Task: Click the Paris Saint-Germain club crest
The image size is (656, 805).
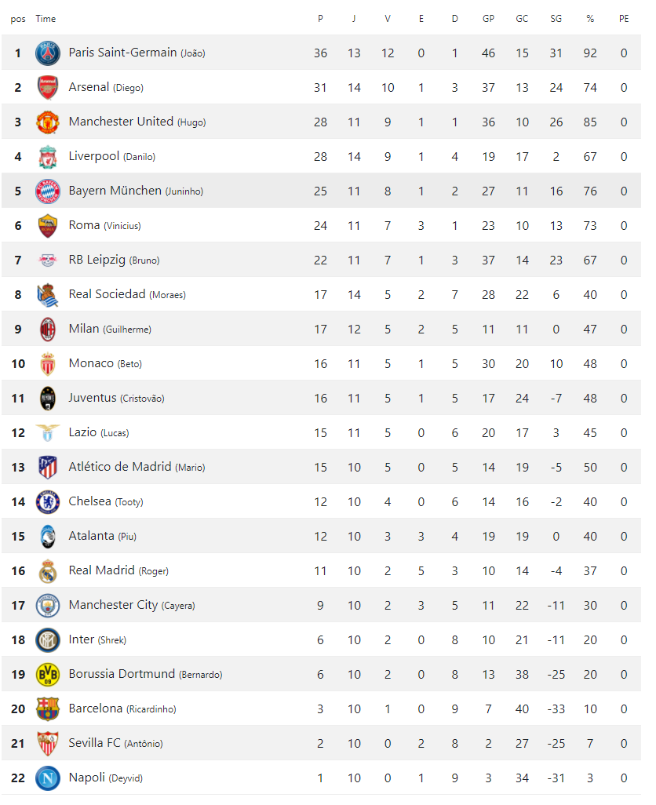Action: 48,53
